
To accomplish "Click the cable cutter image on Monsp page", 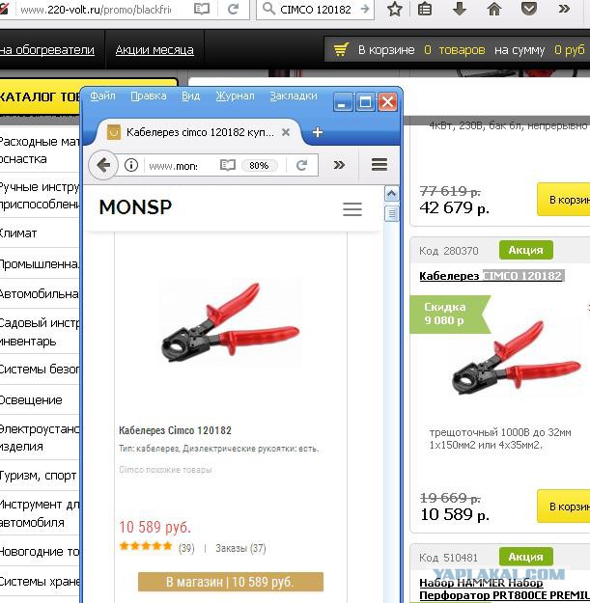I will point(230,323).
